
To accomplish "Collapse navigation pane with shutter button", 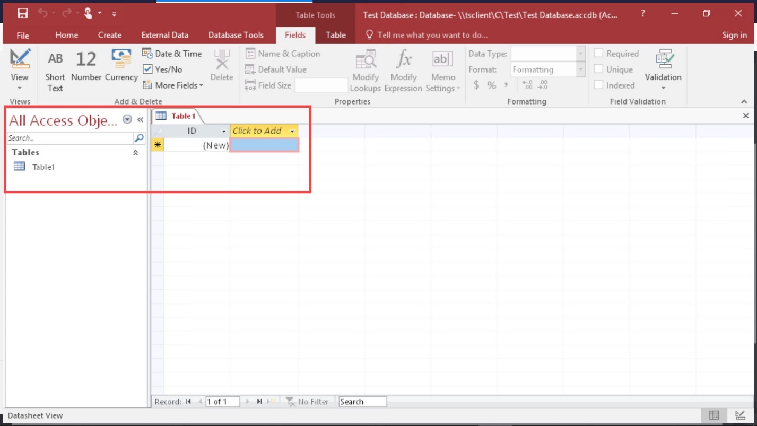I will tap(141, 120).
